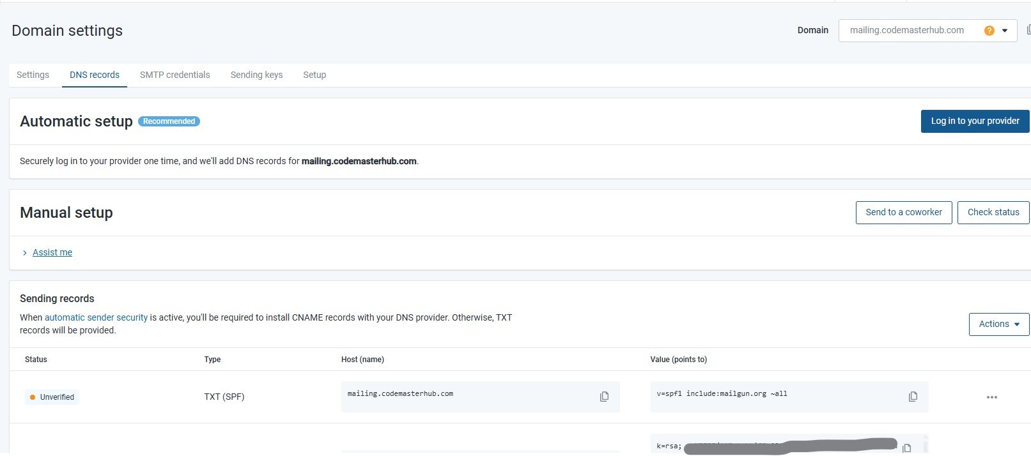Click the Unverified status badge
This screenshot has height=456, width=1031.
(52, 397)
